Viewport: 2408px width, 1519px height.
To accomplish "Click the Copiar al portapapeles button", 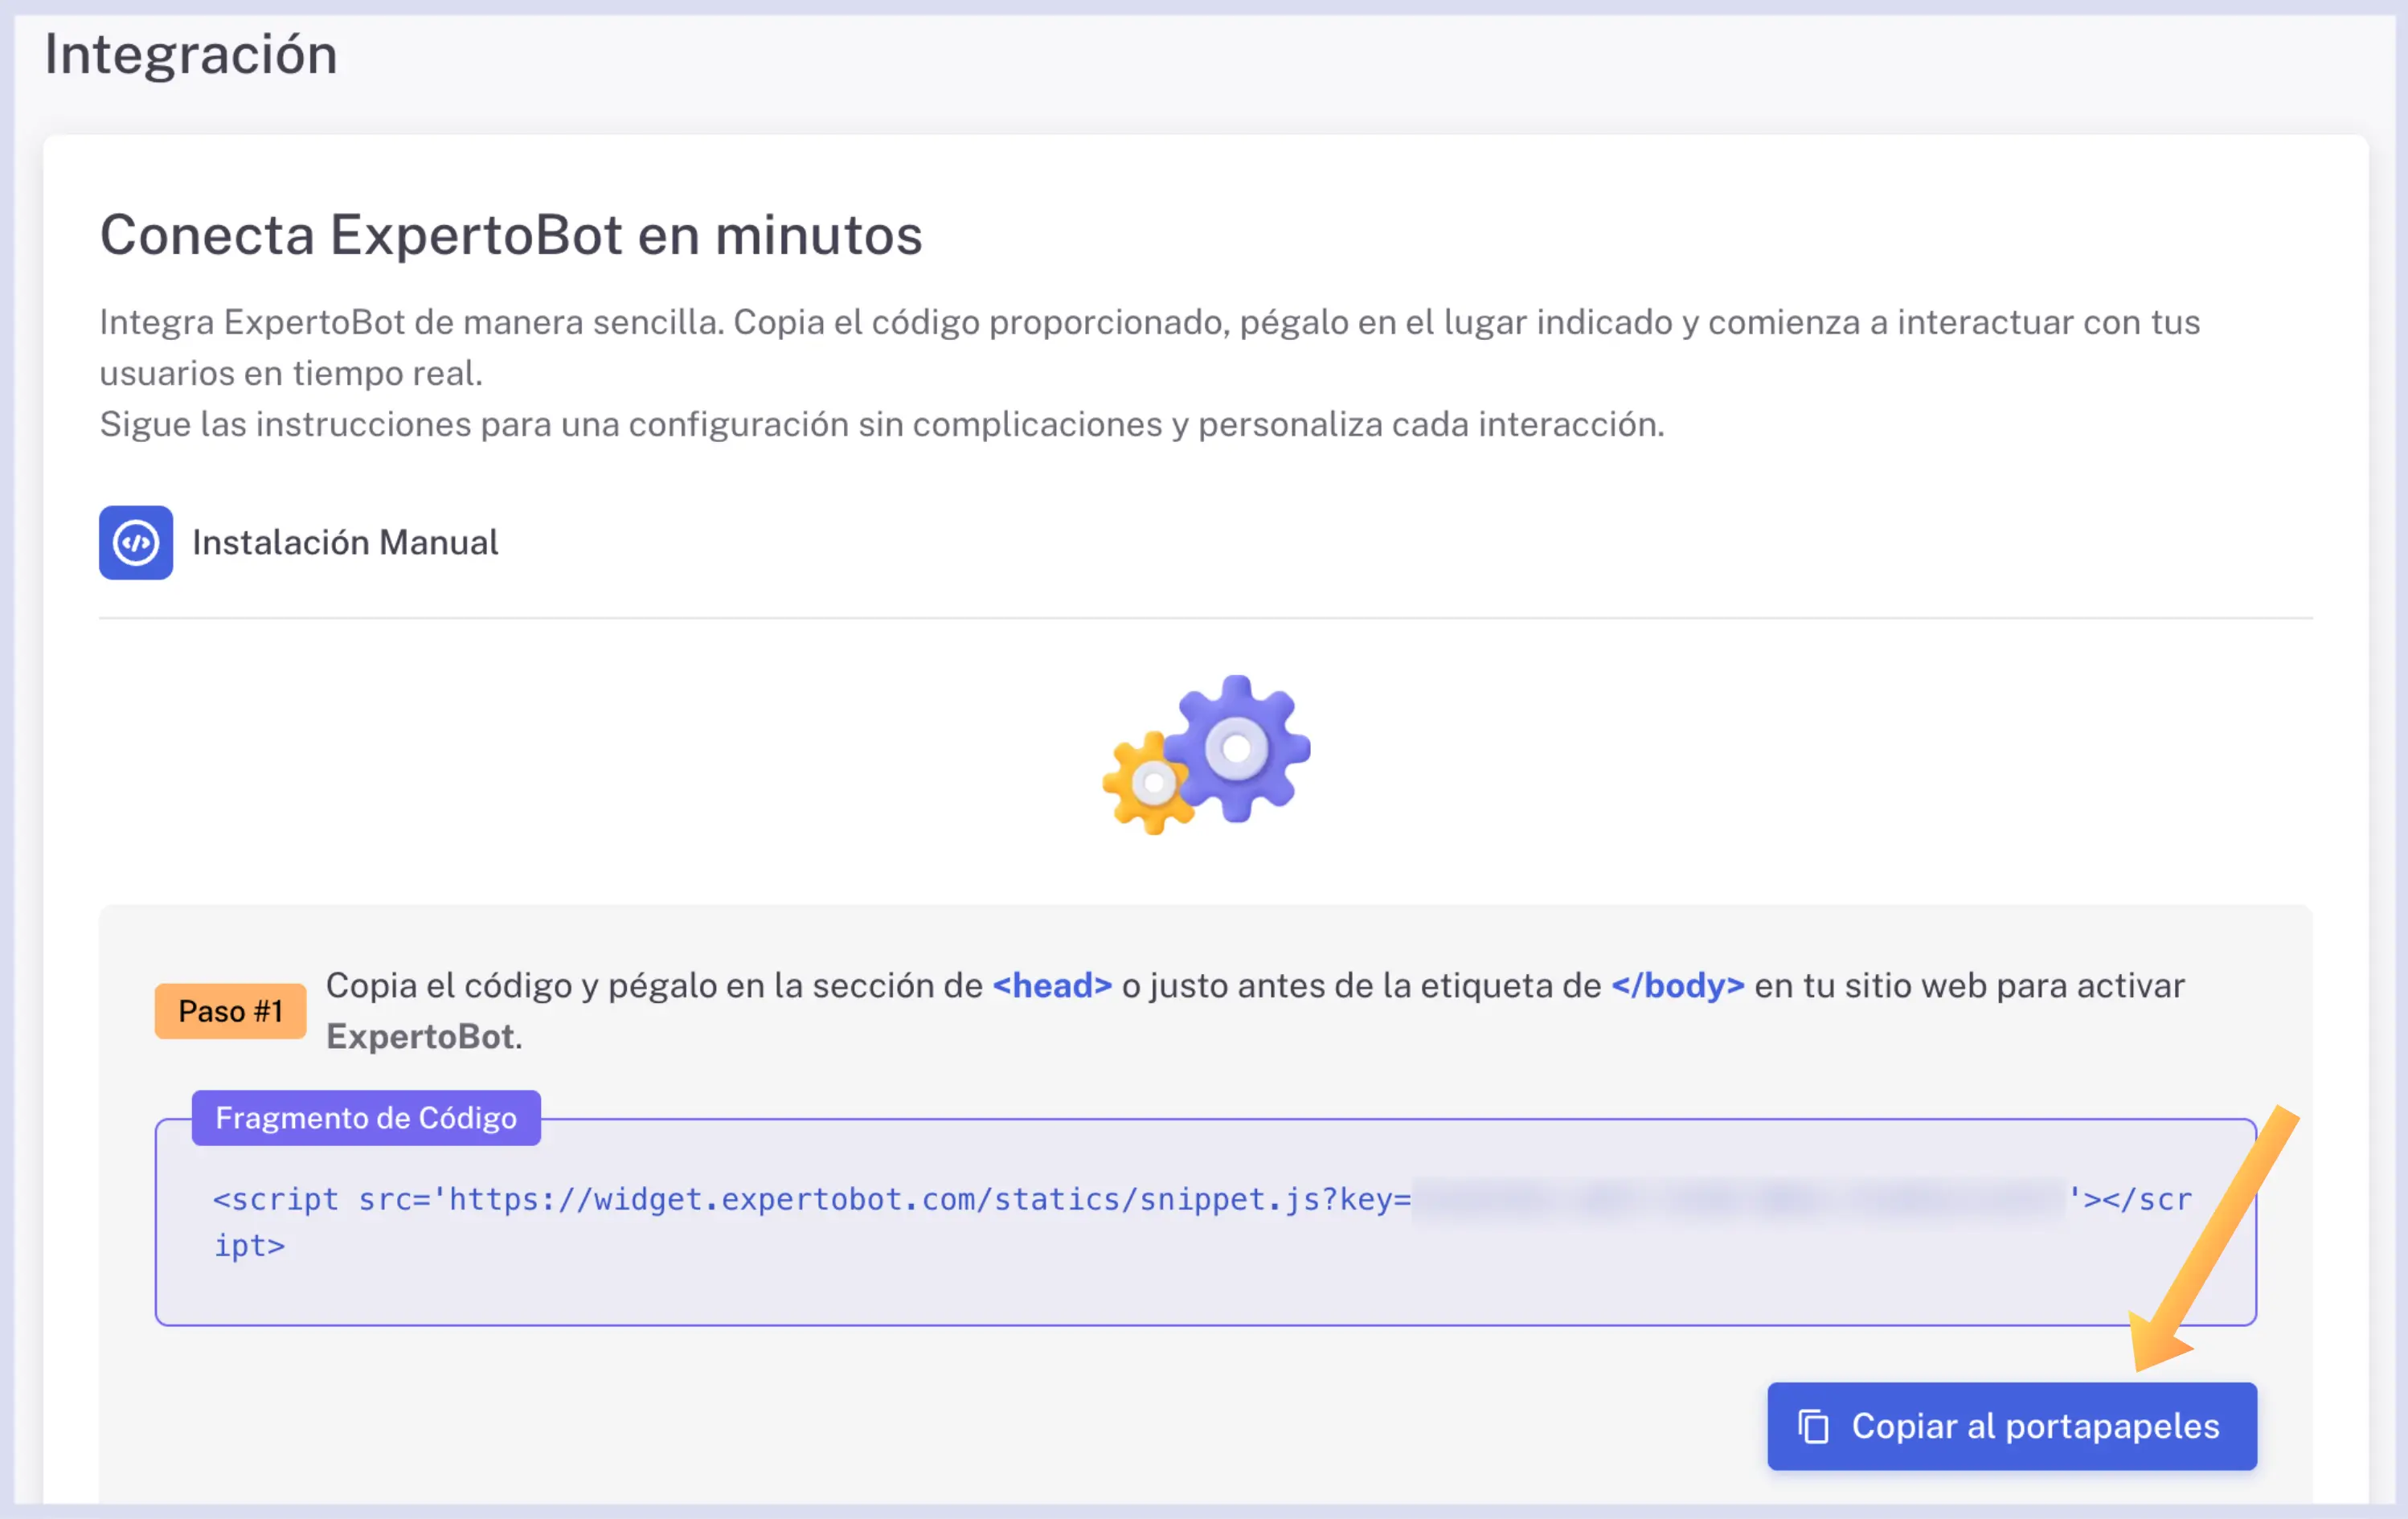I will tap(2011, 1426).
